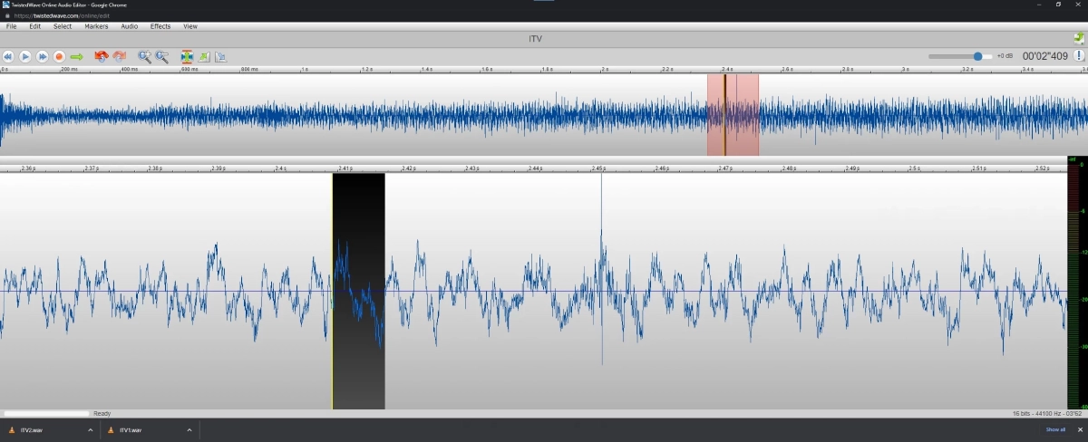Click the volume slider handle
Screen dimensions: 1088x442
coord(977,56)
